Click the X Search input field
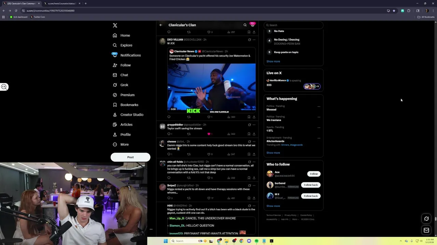Screen dimensions: 437x245 [293, 25]
